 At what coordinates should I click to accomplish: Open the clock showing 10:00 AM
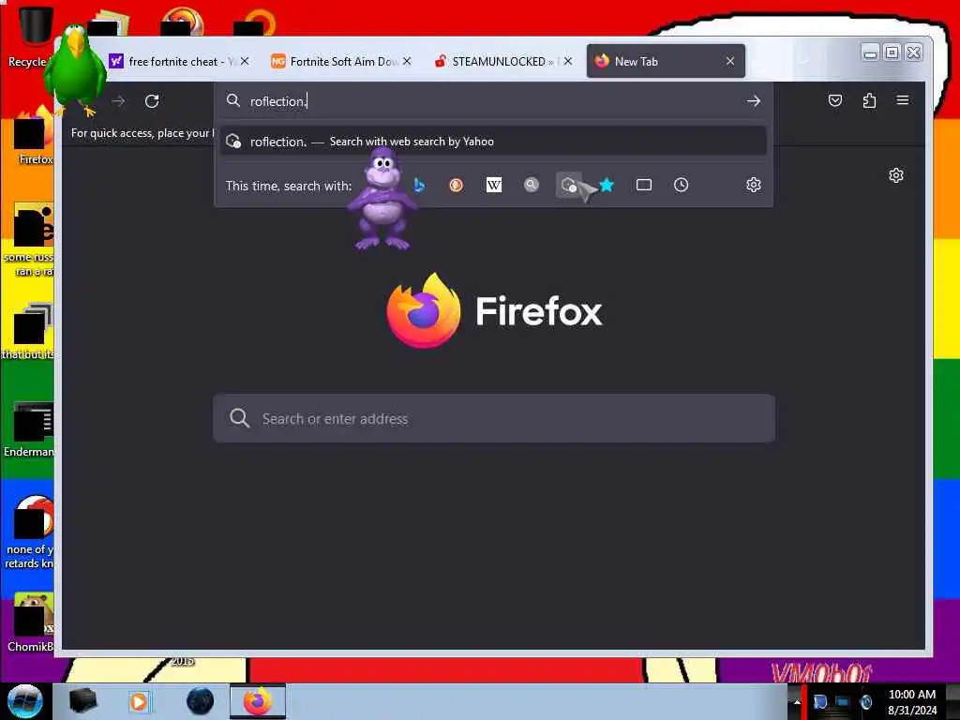pos(911,701)
